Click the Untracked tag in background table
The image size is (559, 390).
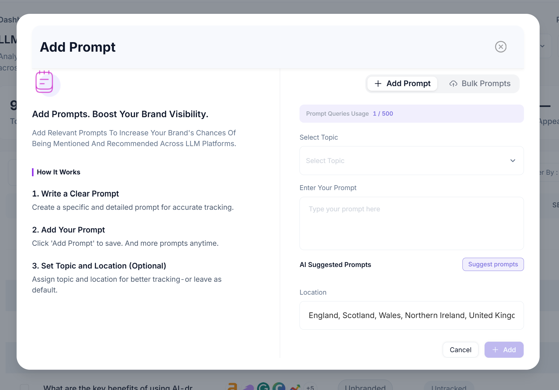[x=449, y=386]
